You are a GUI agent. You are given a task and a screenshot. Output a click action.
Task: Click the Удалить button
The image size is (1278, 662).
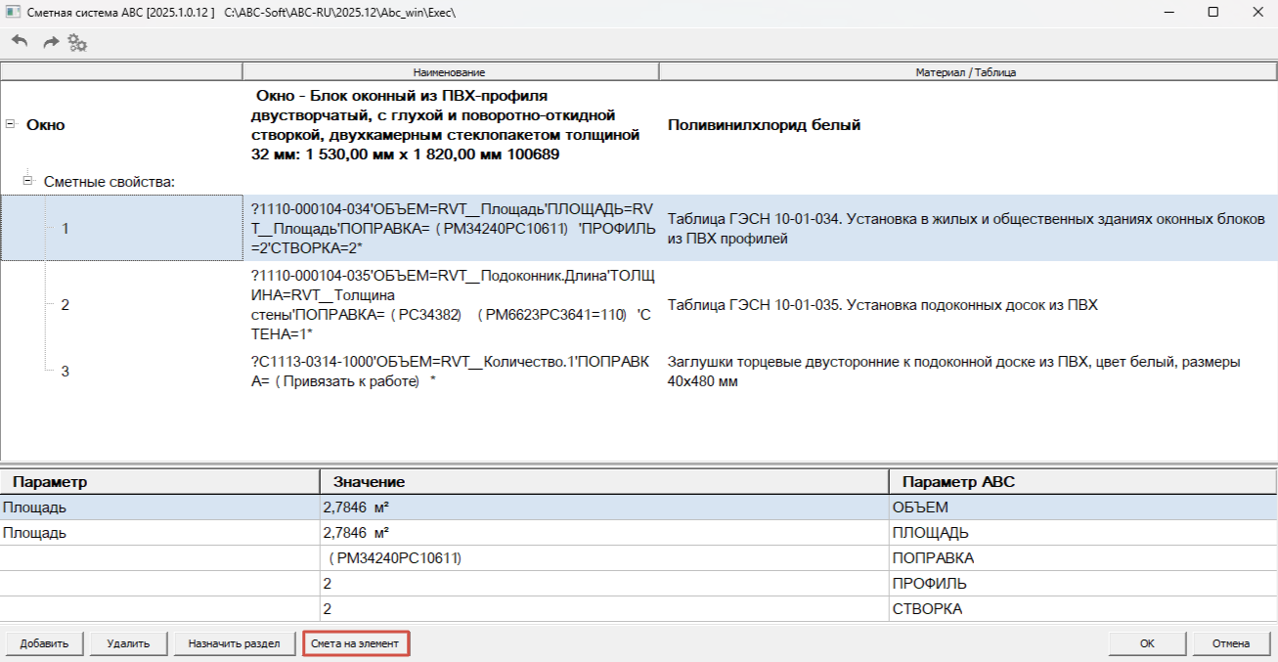point(128,643)
